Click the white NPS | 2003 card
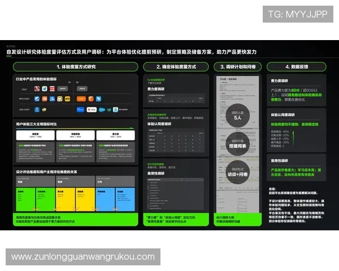Screen dimensions: 339x271 (x=76, y=135)
